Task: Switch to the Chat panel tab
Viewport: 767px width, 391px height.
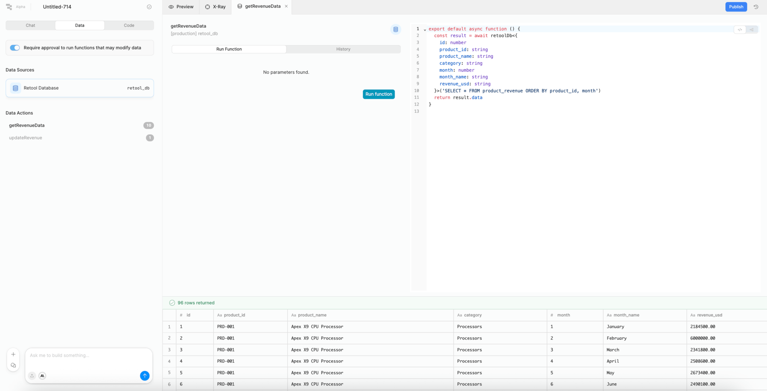Action: (x=30, y=26)
